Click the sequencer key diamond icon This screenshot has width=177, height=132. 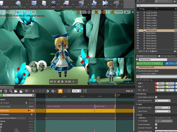(48, 91)
